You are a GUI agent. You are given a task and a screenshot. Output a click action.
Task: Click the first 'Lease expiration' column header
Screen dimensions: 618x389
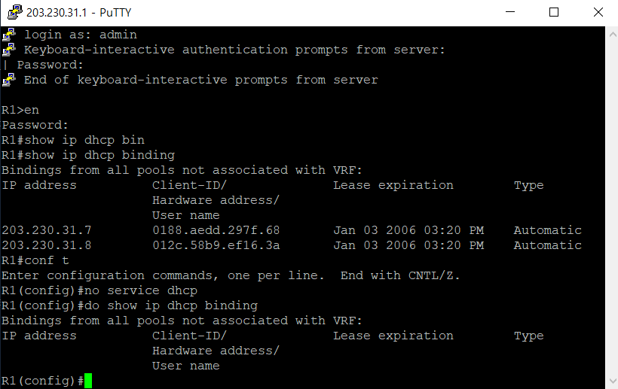tap(393, 185)
